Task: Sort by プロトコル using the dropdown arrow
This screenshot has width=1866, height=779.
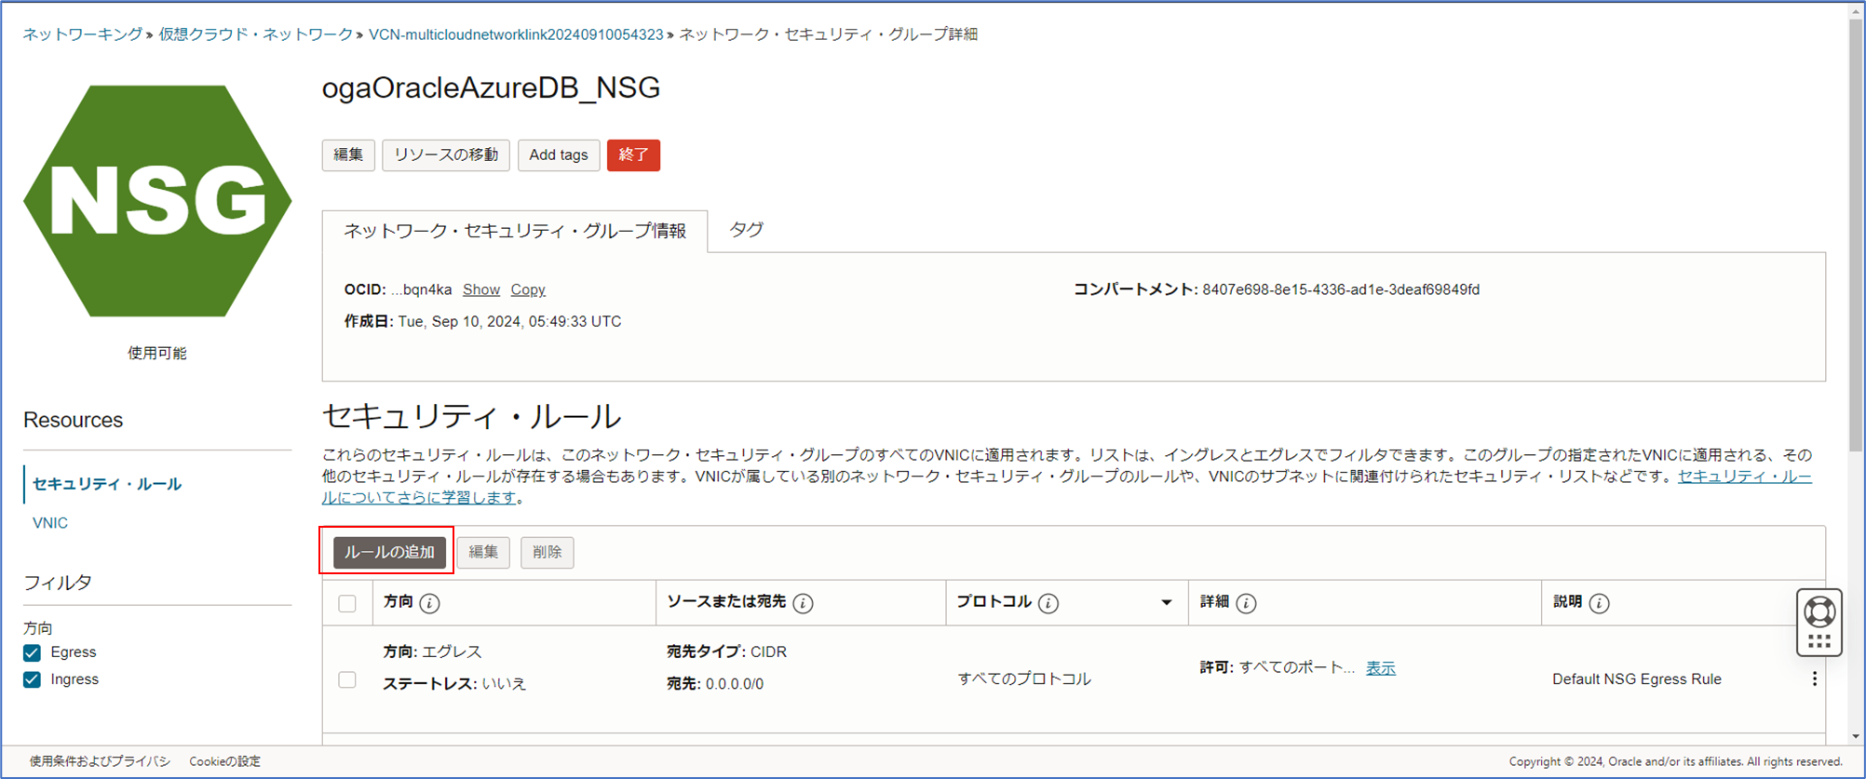Action: click(x=1166, y=603)
